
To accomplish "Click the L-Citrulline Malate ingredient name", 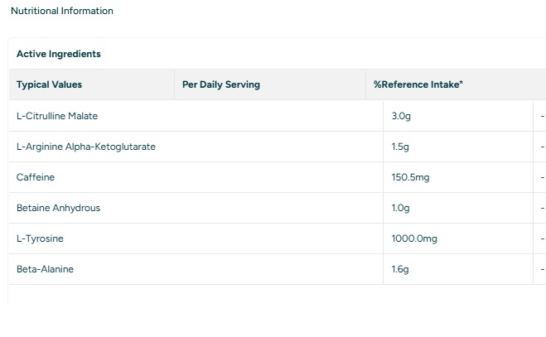I will 57,116.
